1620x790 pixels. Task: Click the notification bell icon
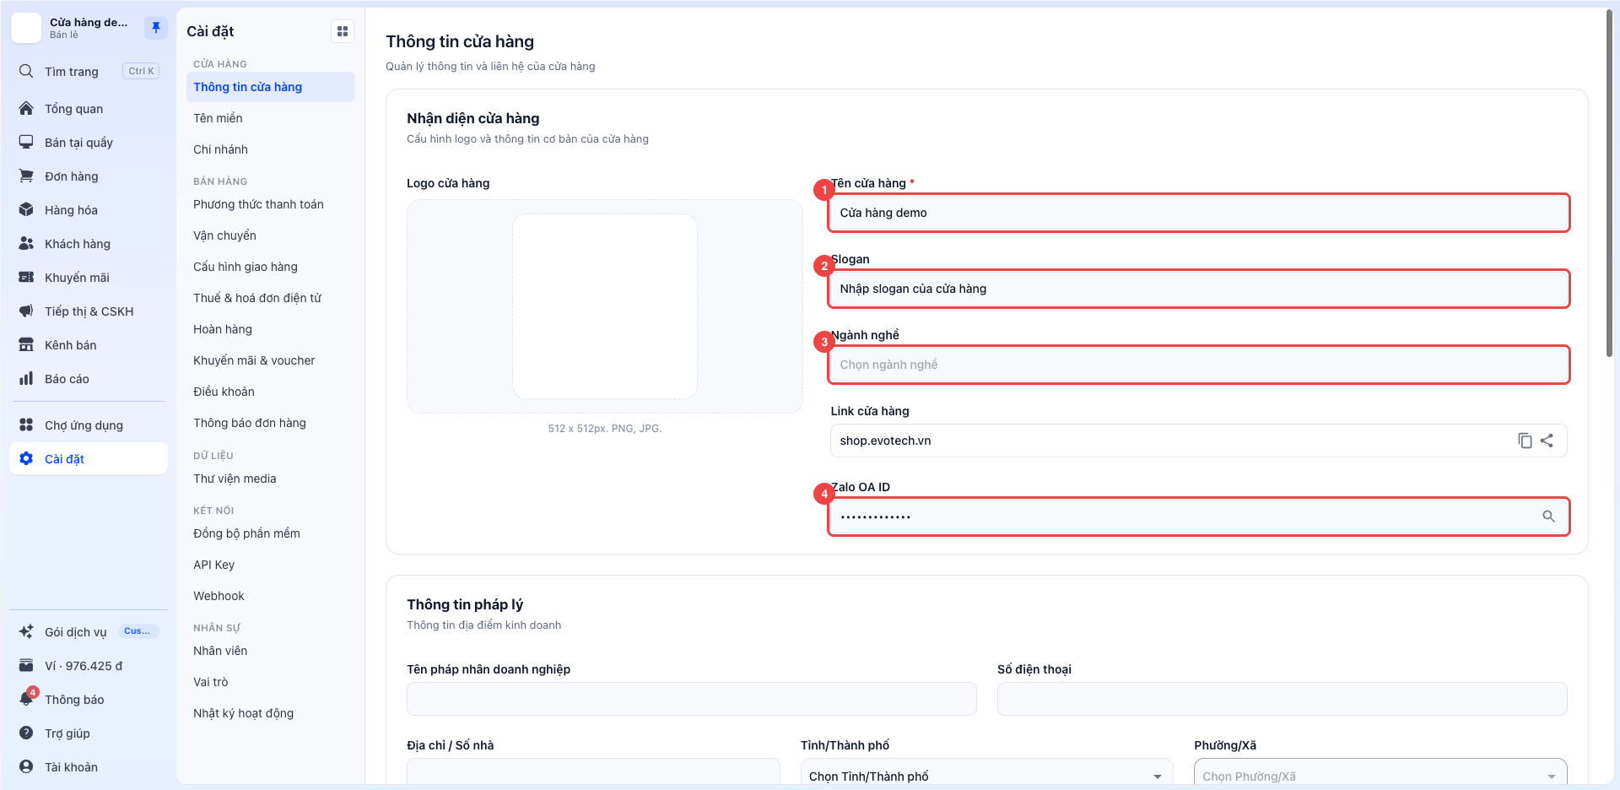(x=26, y=699)
